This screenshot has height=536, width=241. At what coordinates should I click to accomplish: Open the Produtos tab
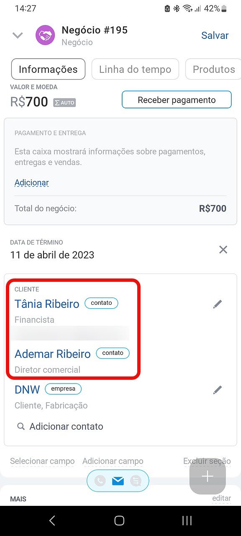coord(213,69)
